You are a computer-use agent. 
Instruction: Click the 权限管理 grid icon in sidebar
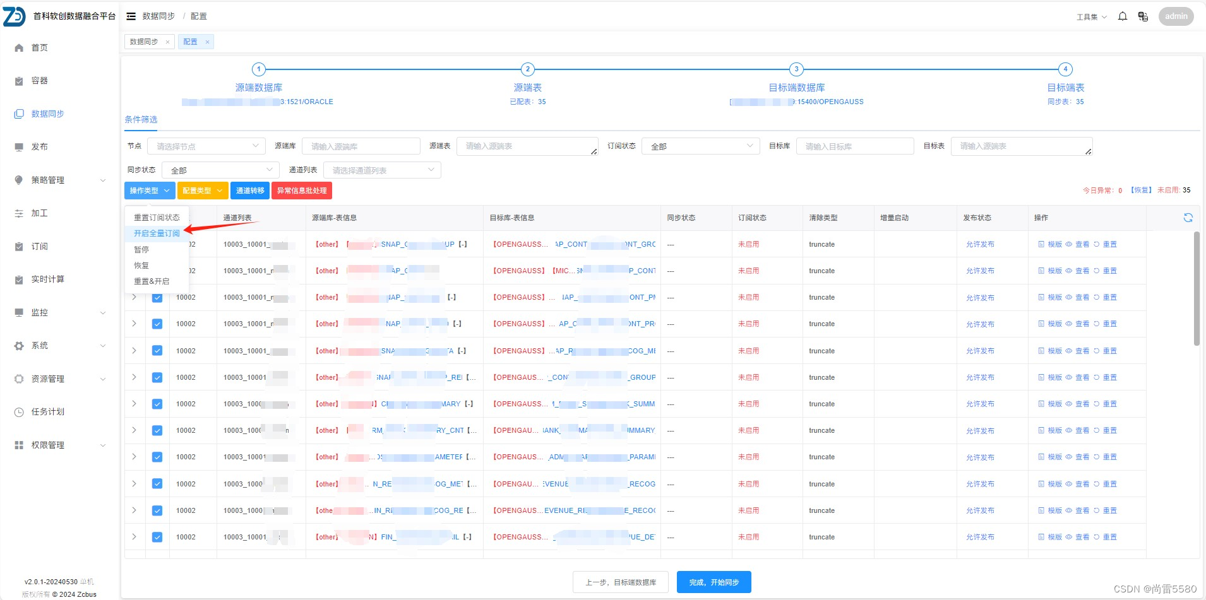(x=19, y=445)
